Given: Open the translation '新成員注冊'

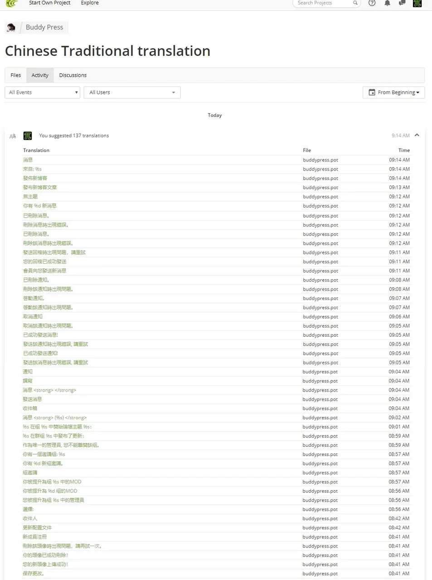Looking at the screenshot, I should coord(35,537).
